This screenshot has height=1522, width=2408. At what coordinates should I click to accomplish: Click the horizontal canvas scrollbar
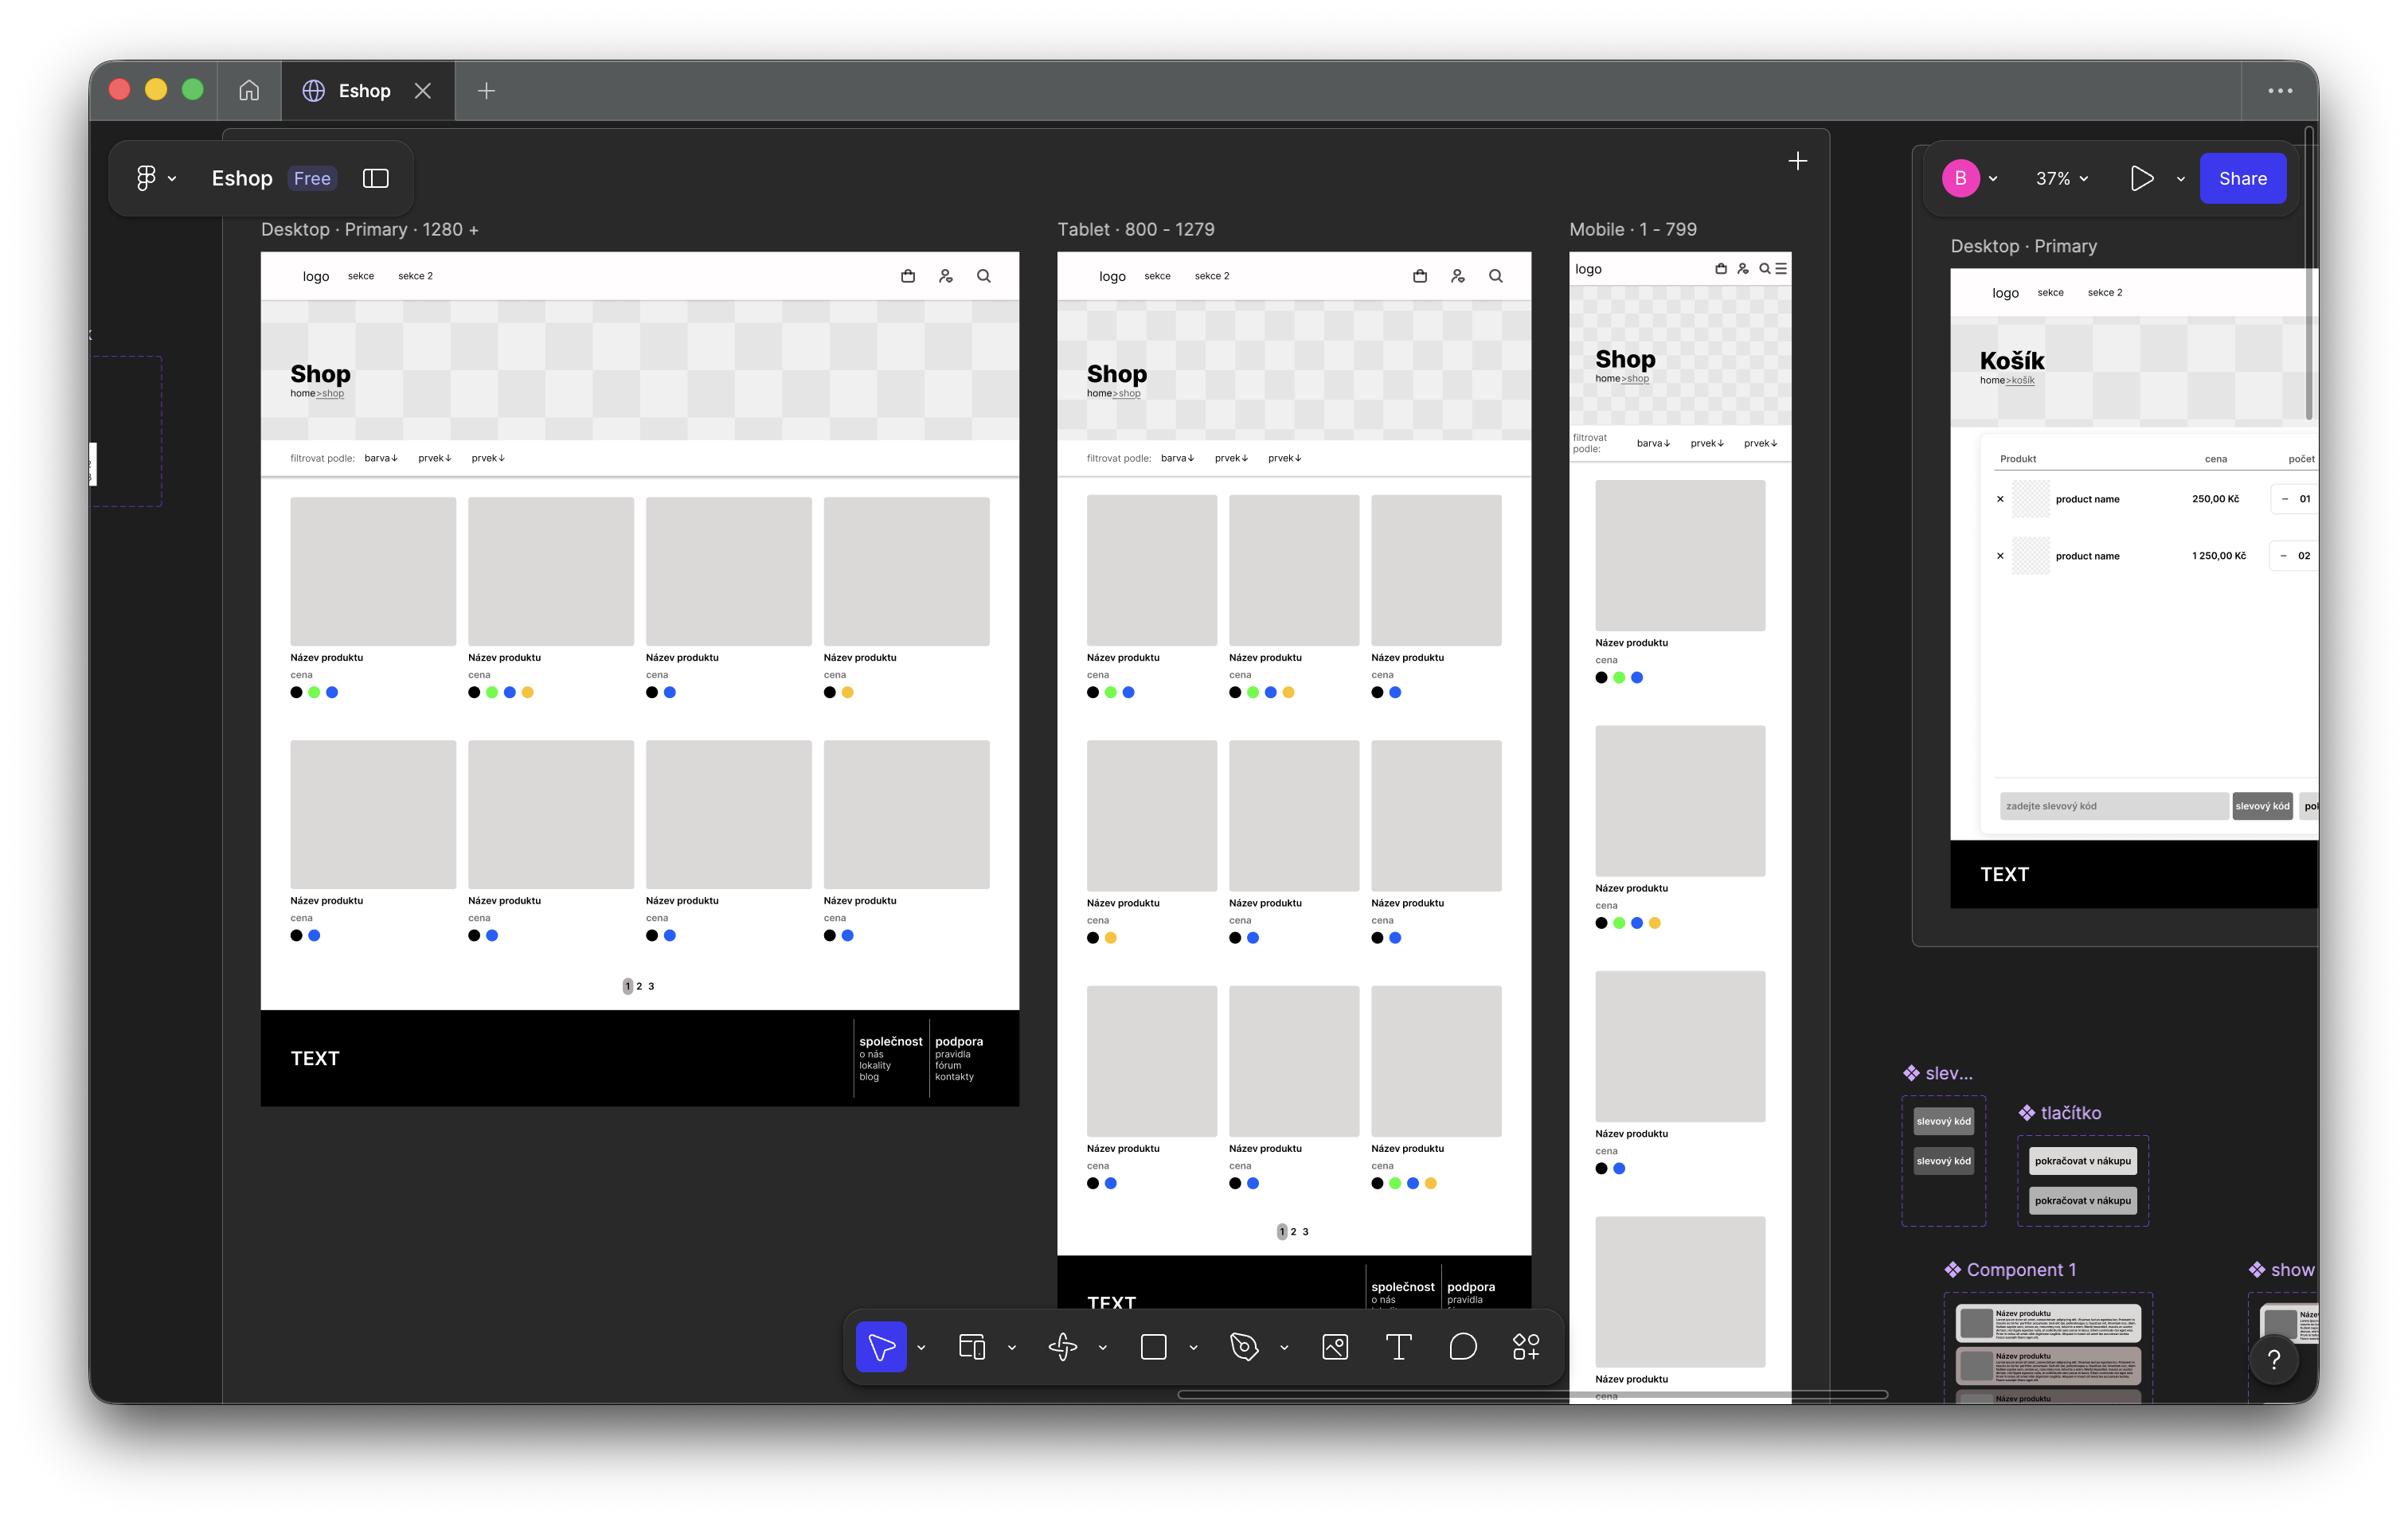click(1532, 1395)
